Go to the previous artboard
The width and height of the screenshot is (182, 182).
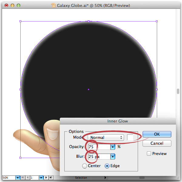point(28,177)
